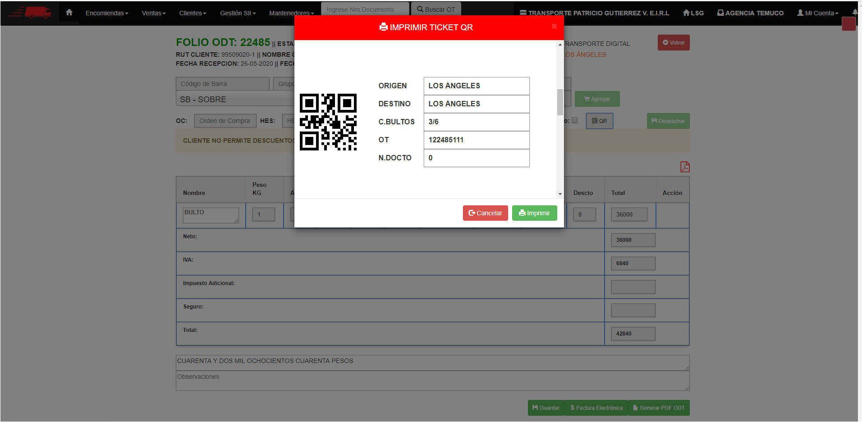The height and width of the screenshot is (422, 862).
Task: Open the QR ticket button
Action: click(600, 121)
